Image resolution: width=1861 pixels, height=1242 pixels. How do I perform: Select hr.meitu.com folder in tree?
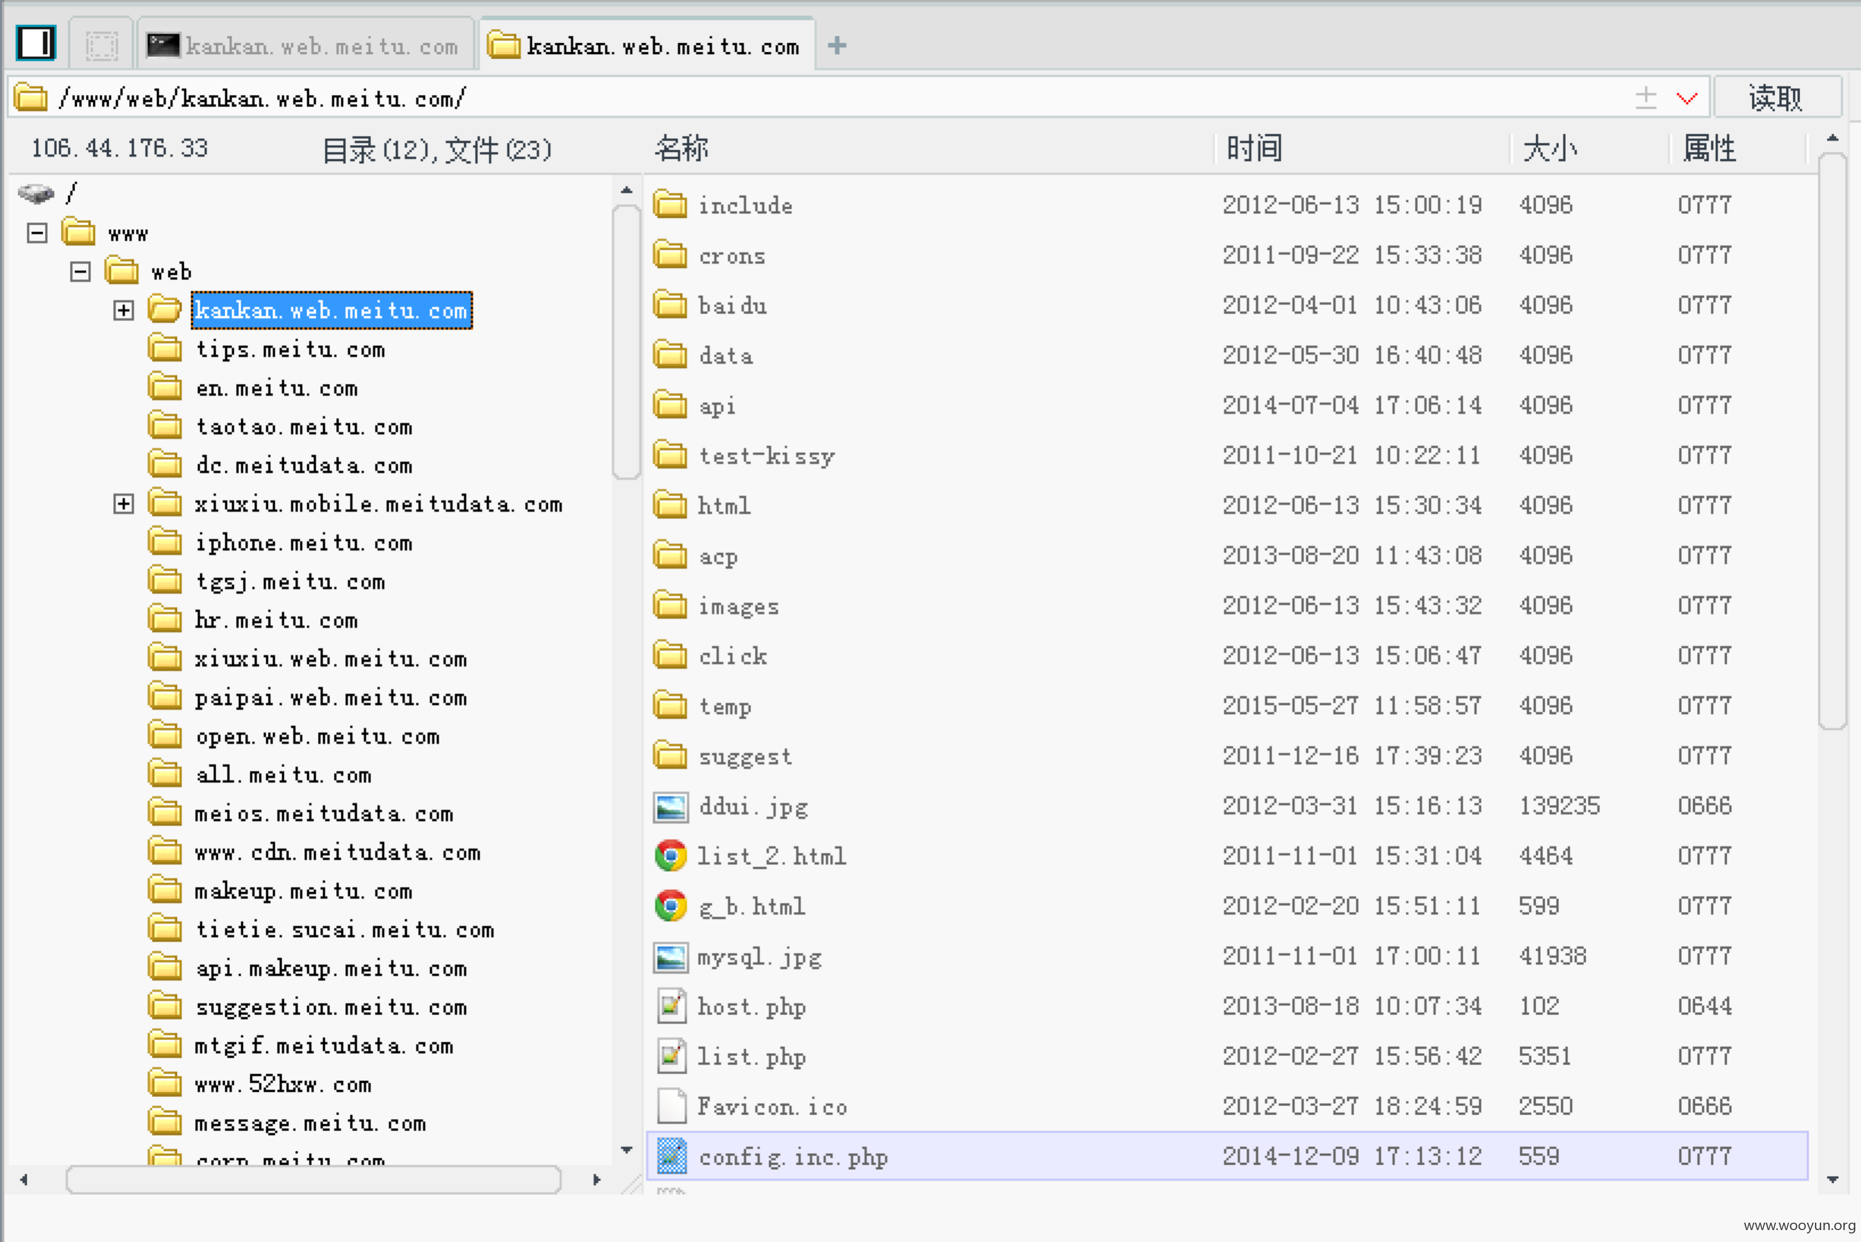point(276,620)
